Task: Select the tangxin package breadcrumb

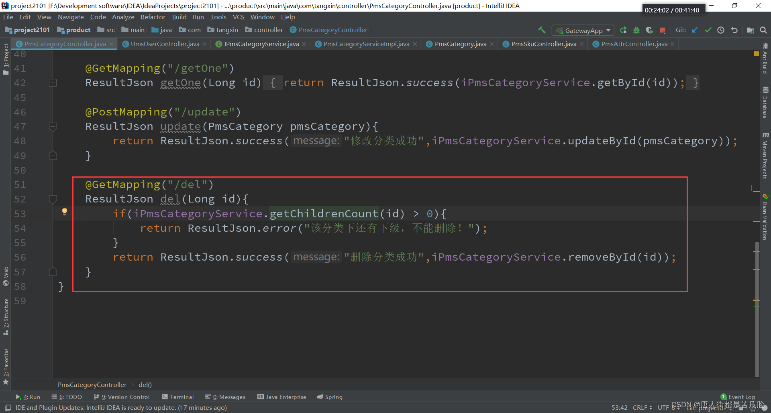Action: click(223, 30)
